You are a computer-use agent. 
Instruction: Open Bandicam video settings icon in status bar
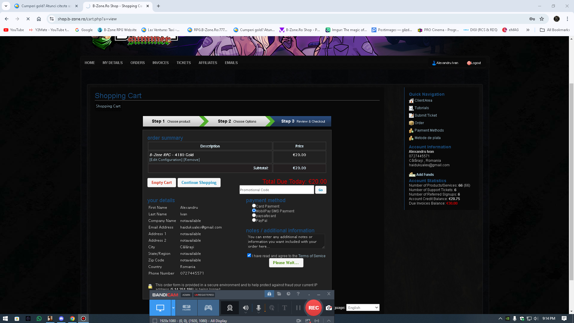tap(299, 321)
